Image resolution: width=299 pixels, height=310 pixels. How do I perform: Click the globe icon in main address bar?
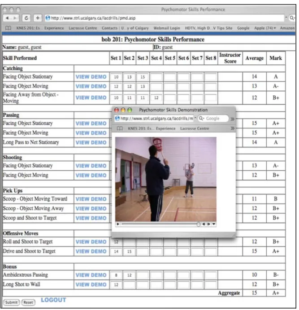click(x=48, y=18)
